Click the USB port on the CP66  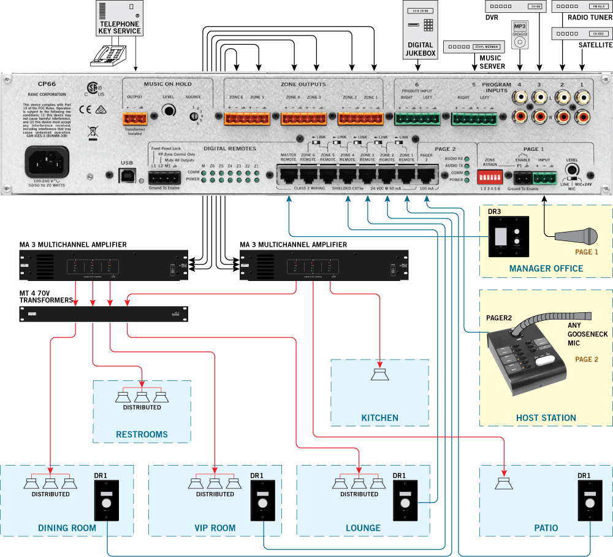pyautogui.click(x=128, y=175)
